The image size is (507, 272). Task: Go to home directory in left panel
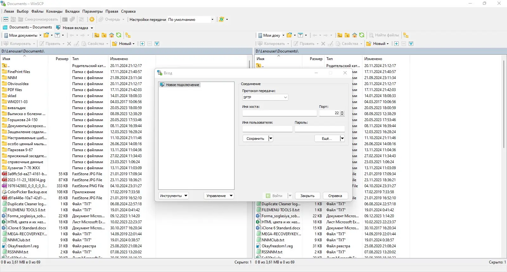pyautogui.click(x=111, y=35)
